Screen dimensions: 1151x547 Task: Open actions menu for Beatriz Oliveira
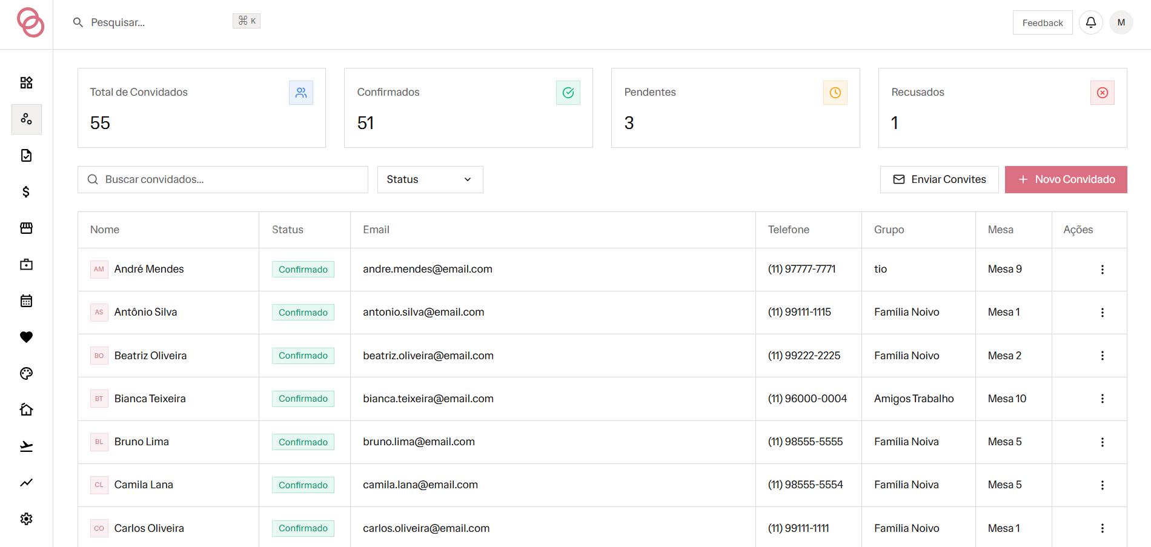pos(1103,356)
